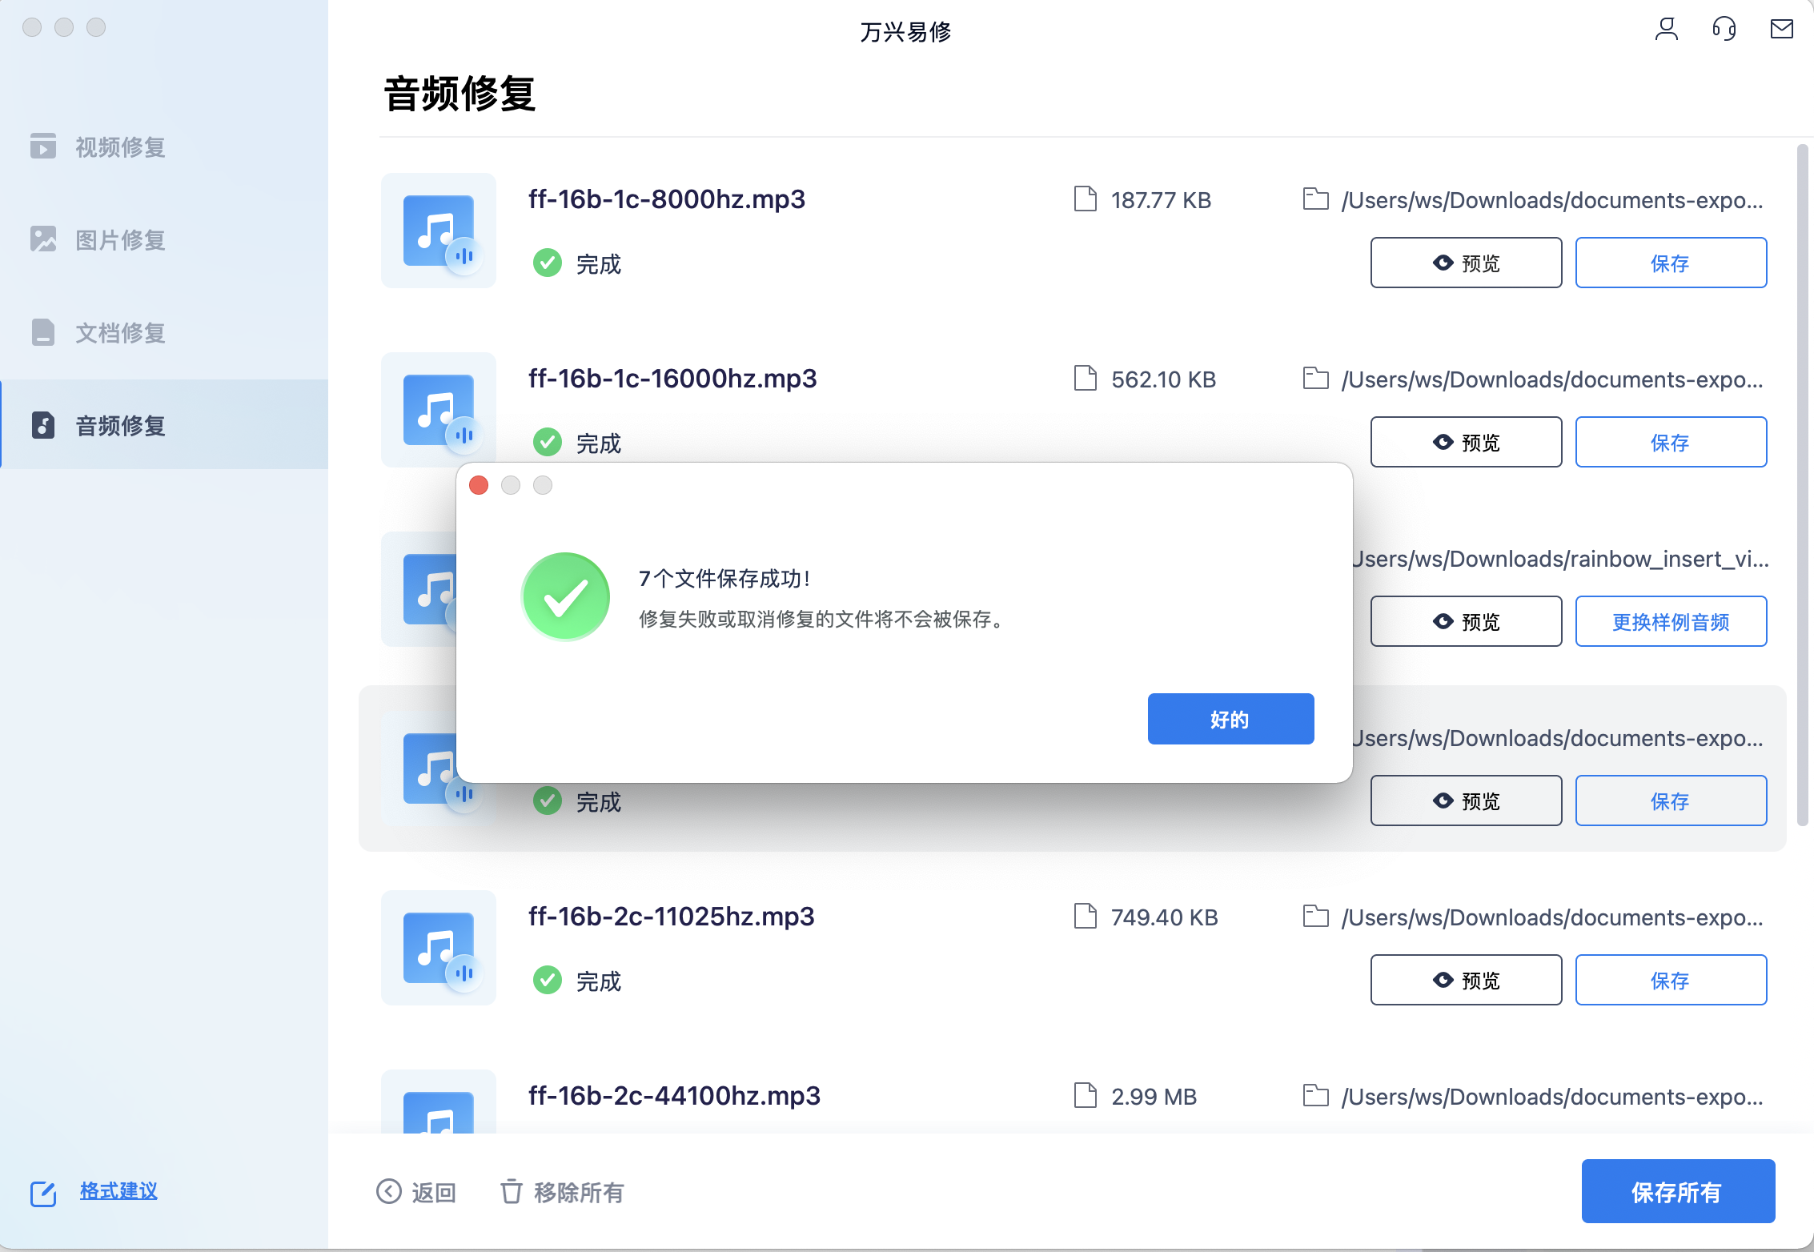The width and height of the screenshot is (1814, 1252).
Task: Open the 视频修复 section in the sidebar
Action: pos(118,147)
